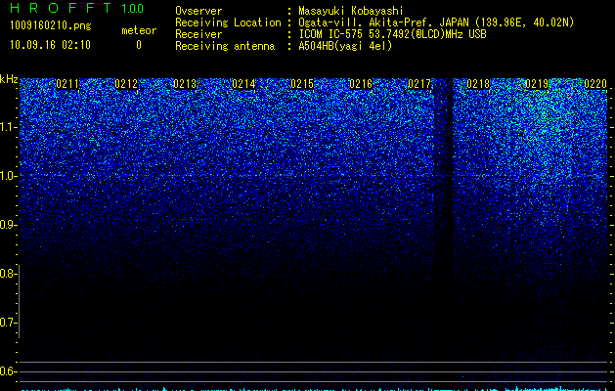Click the 0220 time marker label
The image size is (615, 391).
click(595, 84)
